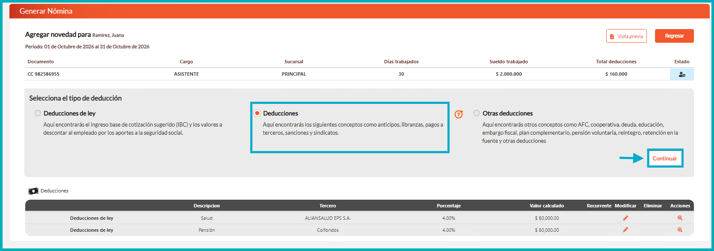The height and width of the screenshot is (251, 714).
Task: Select the Deducciones radio option
Action: point(257,113)
